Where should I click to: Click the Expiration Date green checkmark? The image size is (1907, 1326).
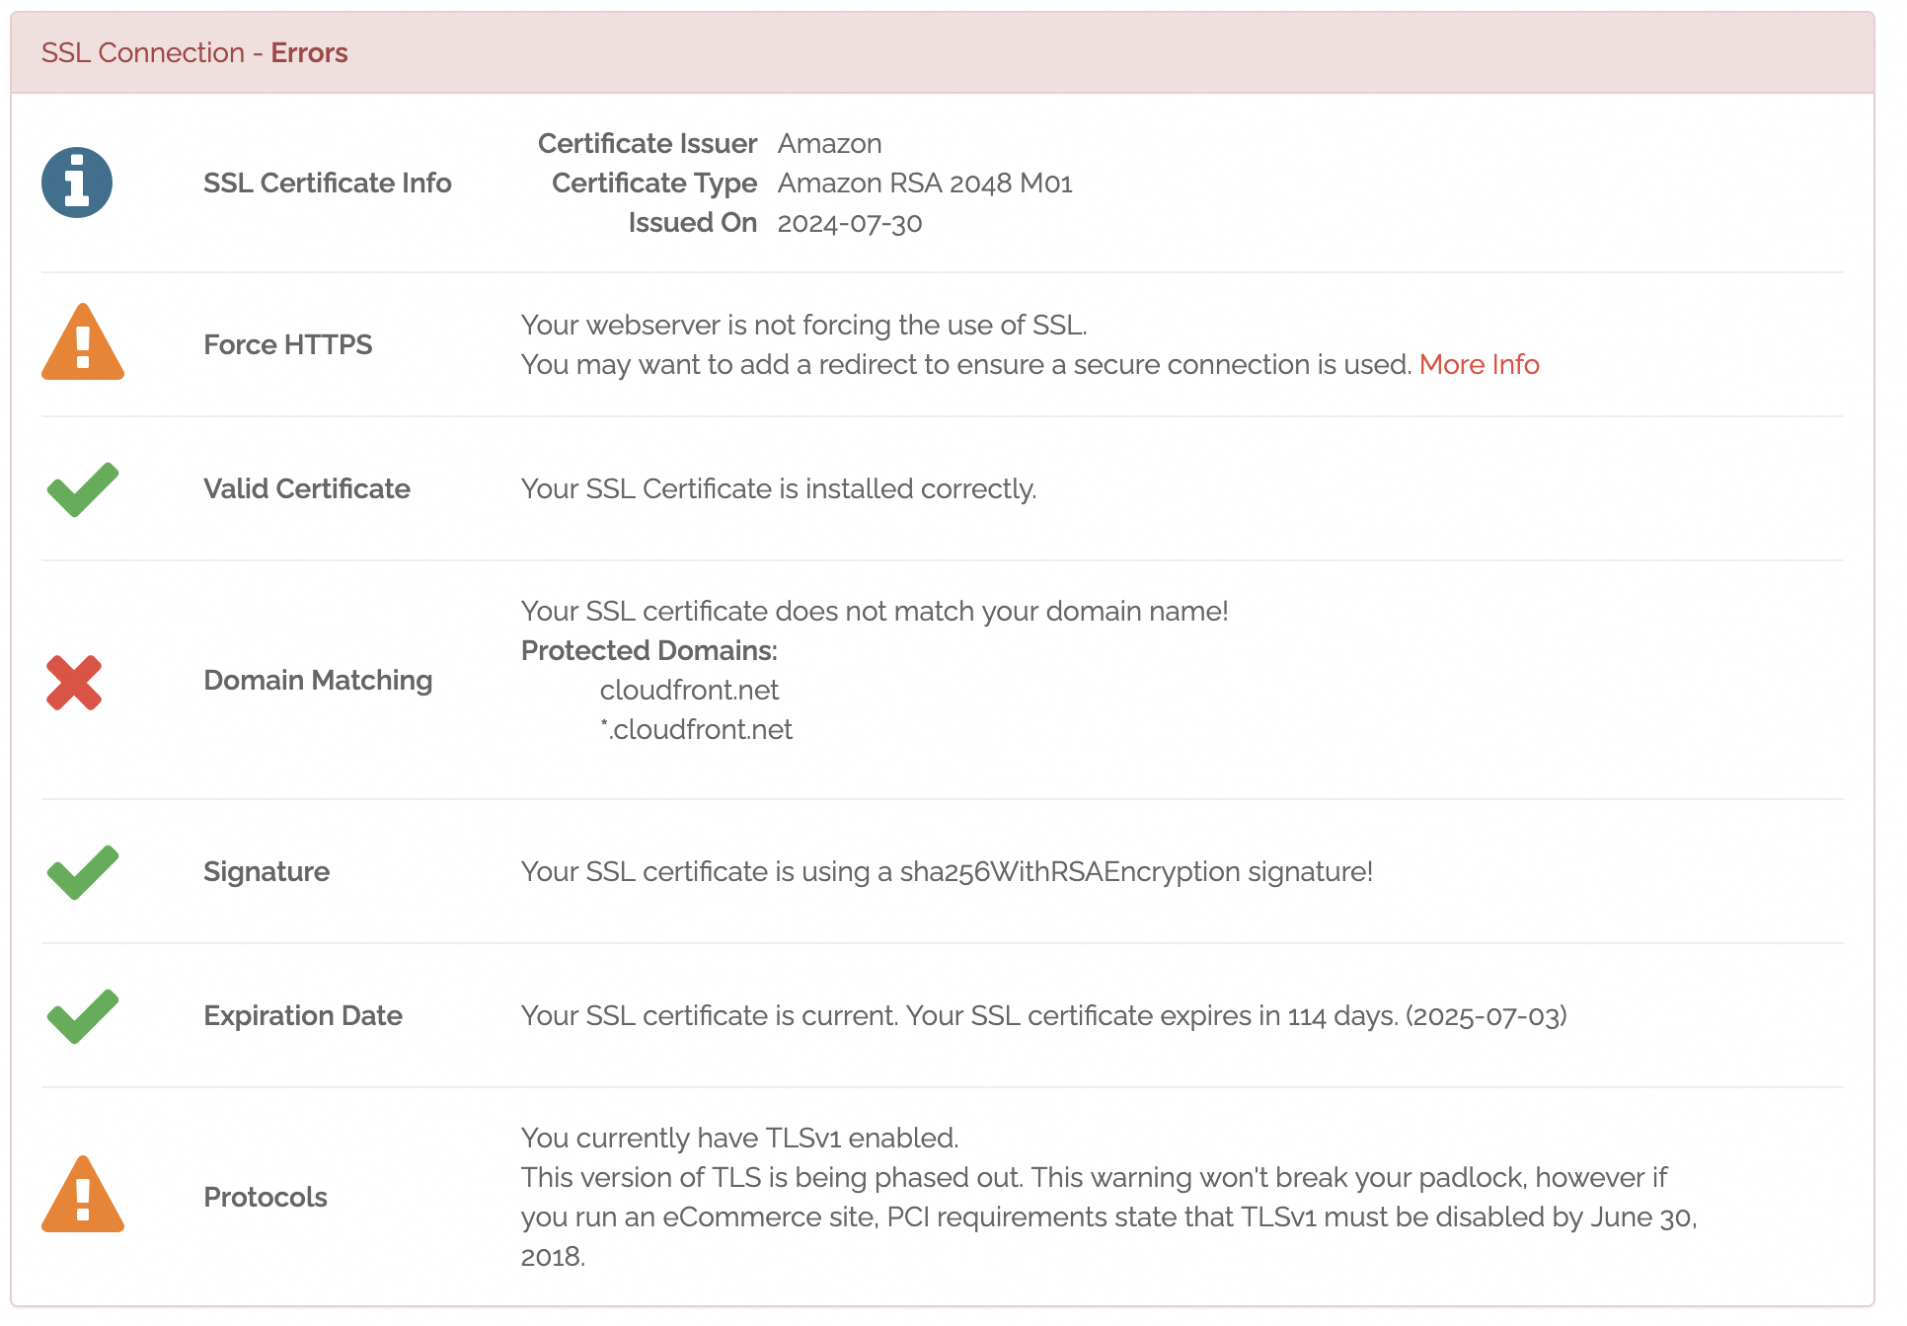[83, 1016]
